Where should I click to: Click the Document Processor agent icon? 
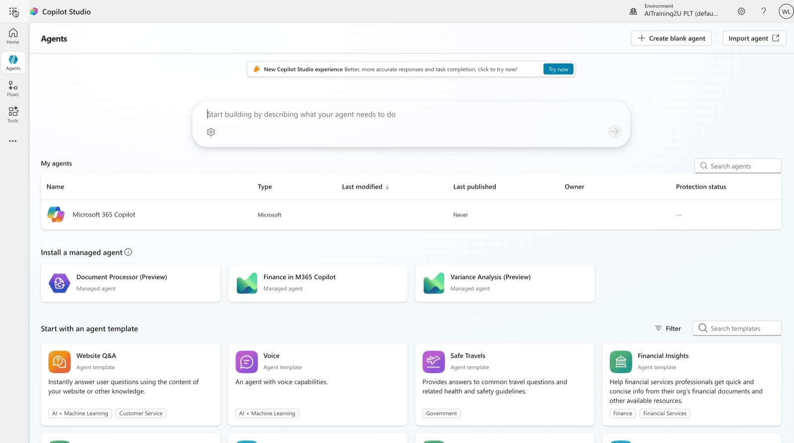pos(59,283)
